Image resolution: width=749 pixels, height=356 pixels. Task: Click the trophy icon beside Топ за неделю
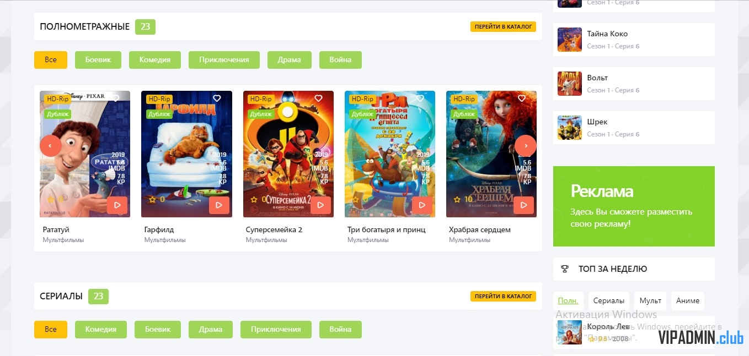565,269
